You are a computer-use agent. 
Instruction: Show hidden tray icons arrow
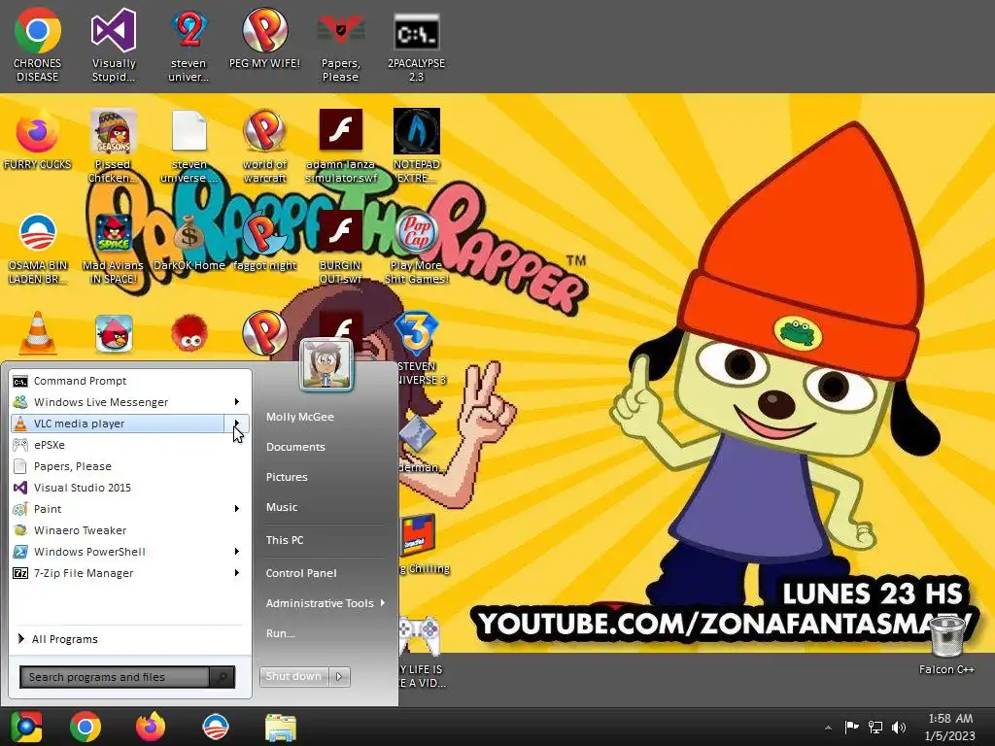pyautogui.click(x=828, y=728)
